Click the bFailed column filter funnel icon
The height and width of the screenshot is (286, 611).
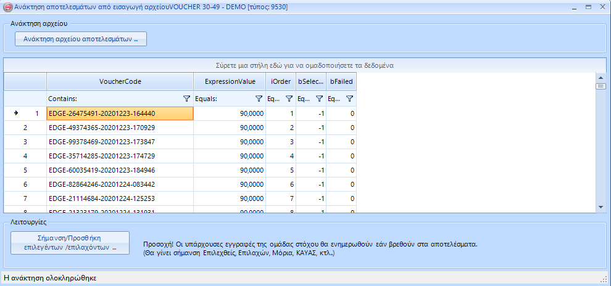pyautogui.click(x=349, y=99)
